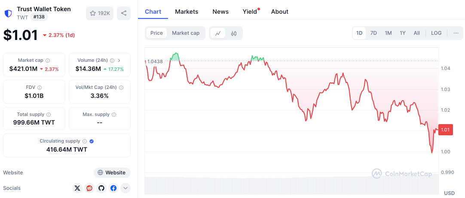Switch to the Markets tab
This screenshot has width=465, height=198.
pyautogui.click(x=187, y=12)
